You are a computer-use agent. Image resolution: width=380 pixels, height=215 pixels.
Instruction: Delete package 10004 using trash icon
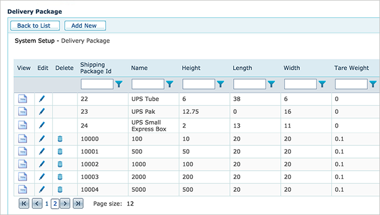[x=60, y=190]
